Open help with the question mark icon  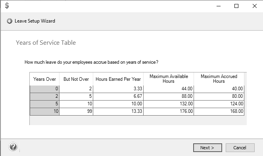coord(13,147)
